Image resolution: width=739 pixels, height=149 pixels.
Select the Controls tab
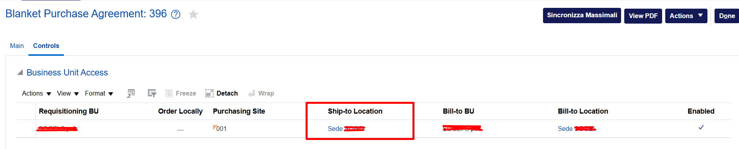(46, 46)
